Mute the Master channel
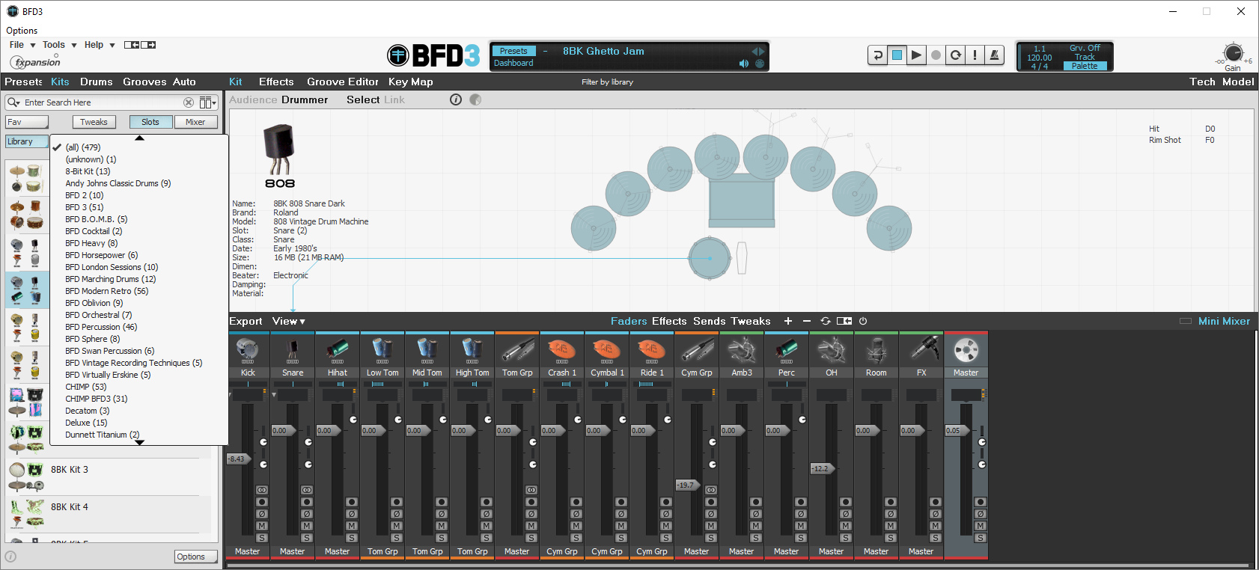 [x=981, y=526]
